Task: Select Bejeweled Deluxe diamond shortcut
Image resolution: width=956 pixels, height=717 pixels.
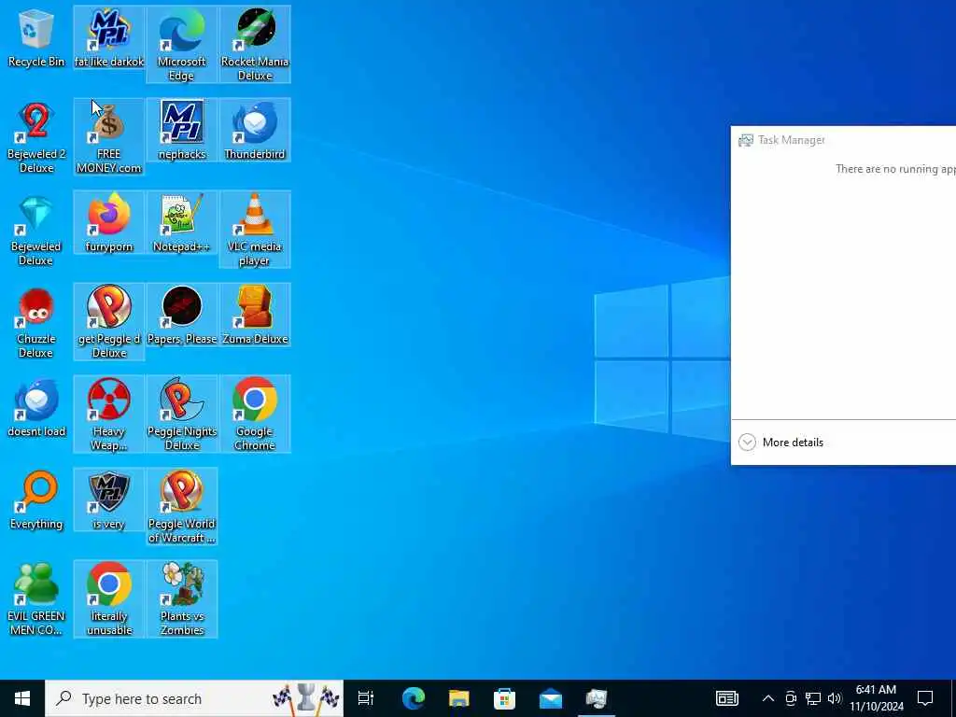Action: pos(36,230)
